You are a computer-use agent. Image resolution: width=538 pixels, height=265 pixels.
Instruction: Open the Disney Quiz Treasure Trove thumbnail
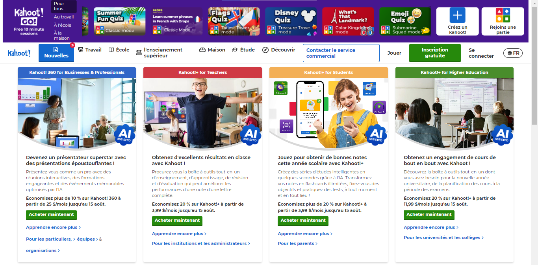pyautogui.click(x=291, y=21)
